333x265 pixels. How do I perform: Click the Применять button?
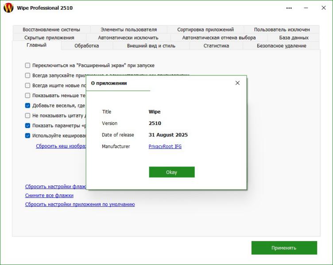(284, 248)
